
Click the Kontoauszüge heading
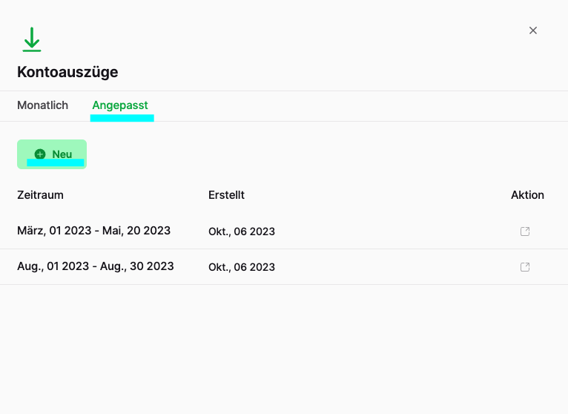[x=67, y=72]
